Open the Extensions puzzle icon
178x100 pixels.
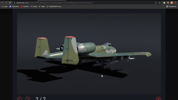pyautogui.click(x=164, y=3)
